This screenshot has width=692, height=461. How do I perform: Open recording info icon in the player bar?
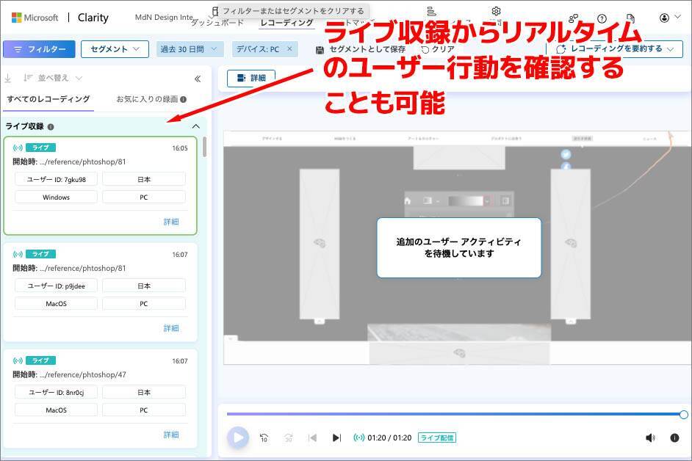(x=674, y=438)
